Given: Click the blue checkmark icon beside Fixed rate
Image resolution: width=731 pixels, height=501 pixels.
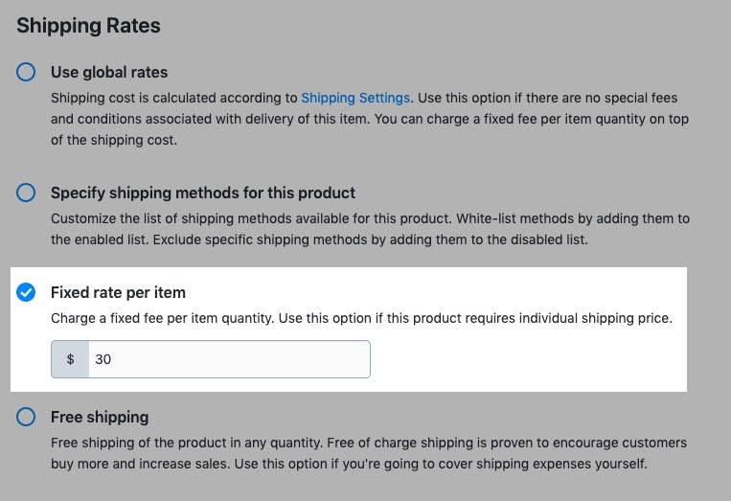Looking at the screenshot, I should pos(27,292).
